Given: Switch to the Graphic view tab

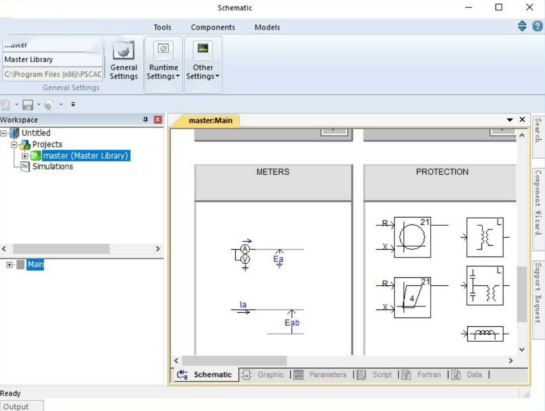Looking at the screenshot, I should 264,375.
